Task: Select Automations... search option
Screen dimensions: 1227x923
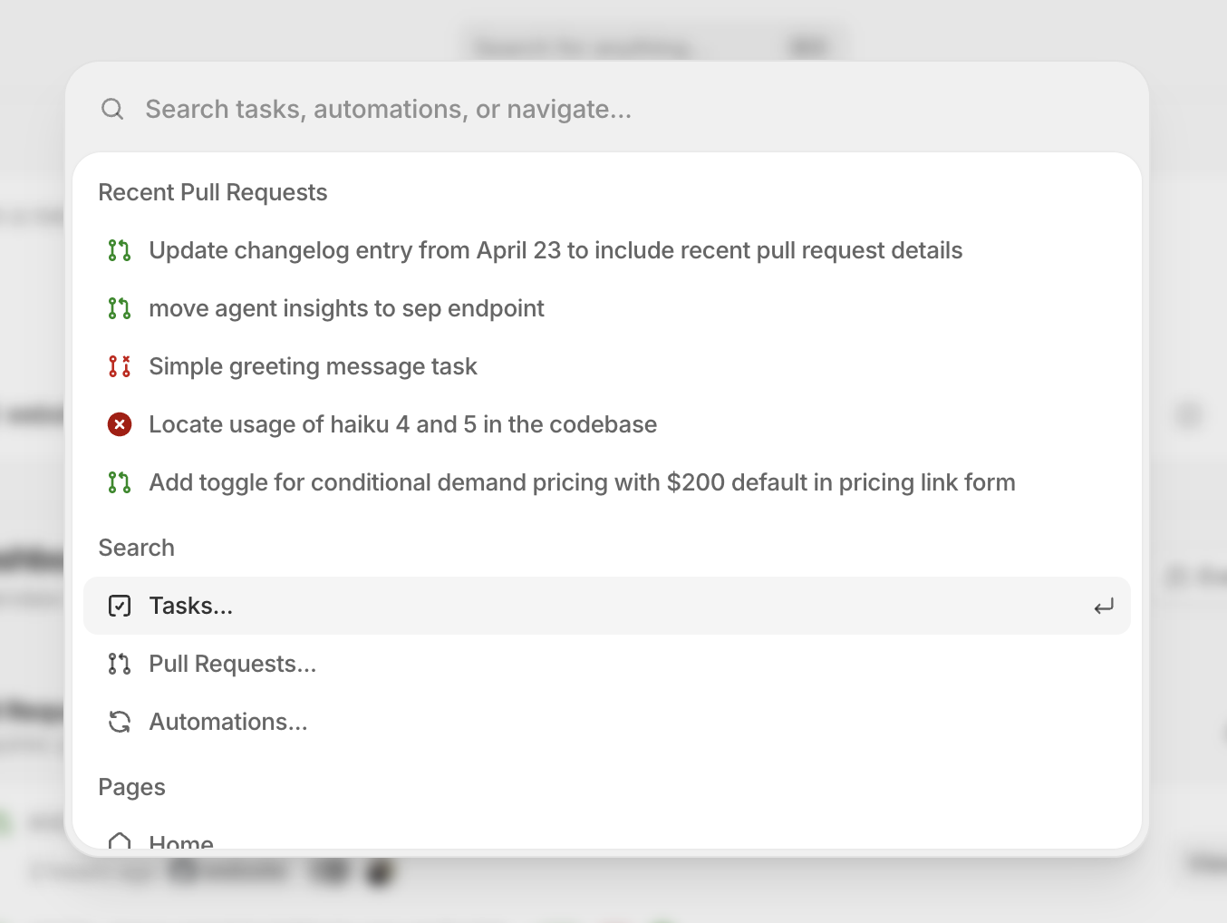Action: point(228,722)
